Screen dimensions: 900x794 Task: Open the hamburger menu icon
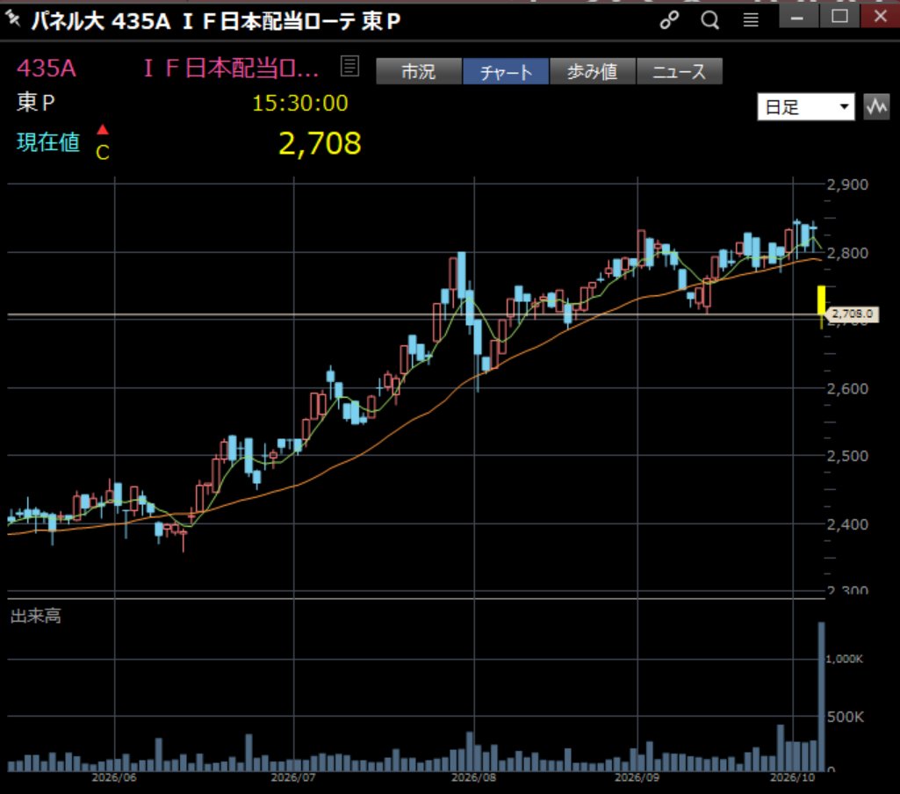[751, 20]
